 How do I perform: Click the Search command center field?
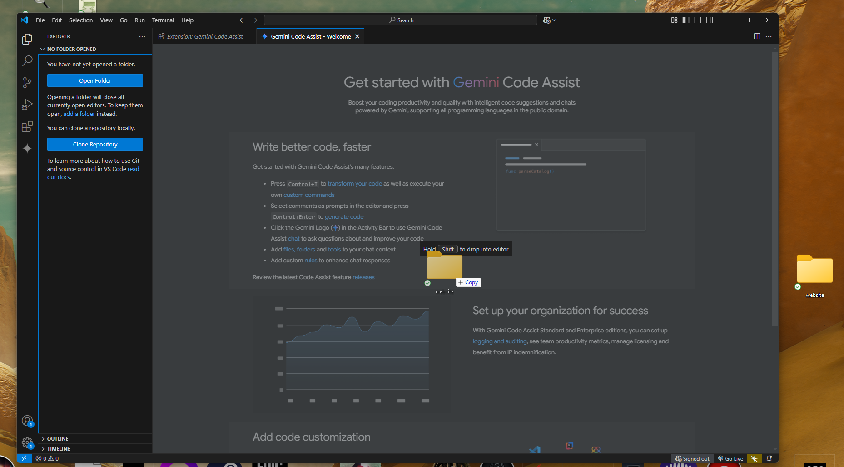tap(401, 20)
